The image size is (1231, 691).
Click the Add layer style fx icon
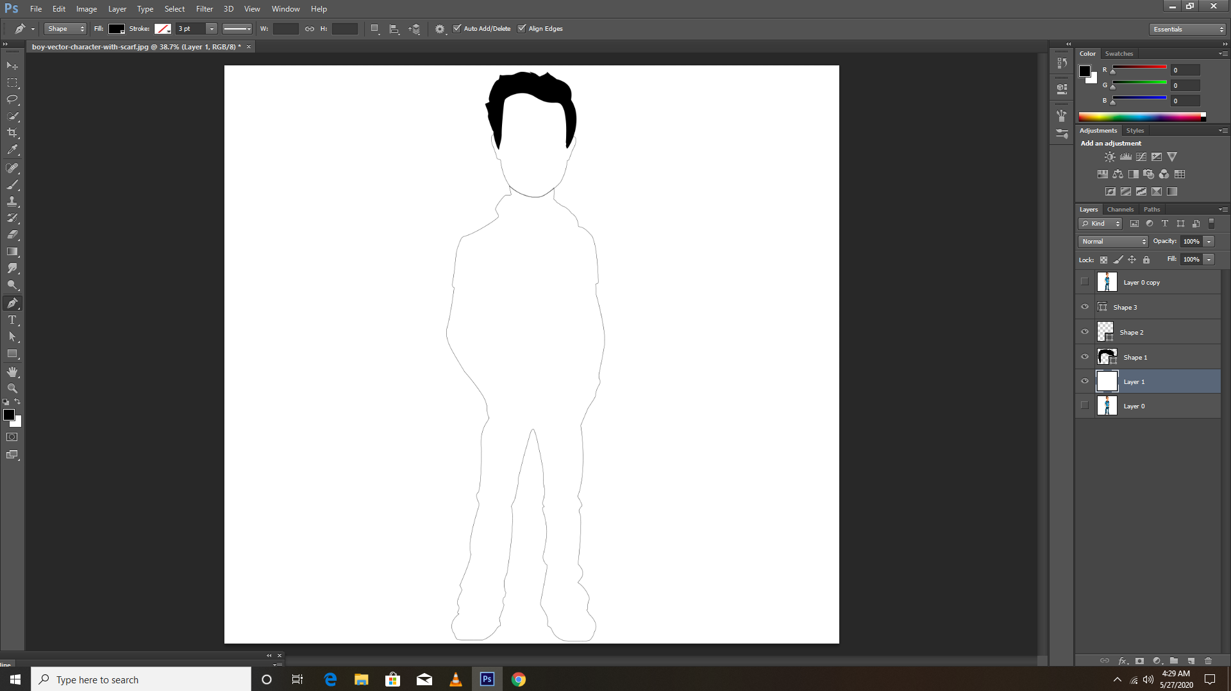tap(1123, 660)
